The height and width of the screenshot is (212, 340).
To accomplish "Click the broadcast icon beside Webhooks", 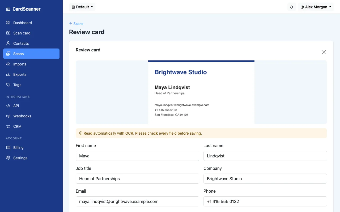I will (x=8, y=116).
